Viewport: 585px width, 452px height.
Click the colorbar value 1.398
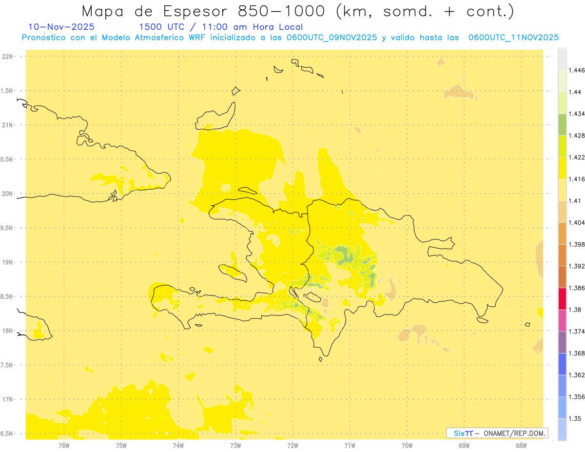[x=577, y=244]
